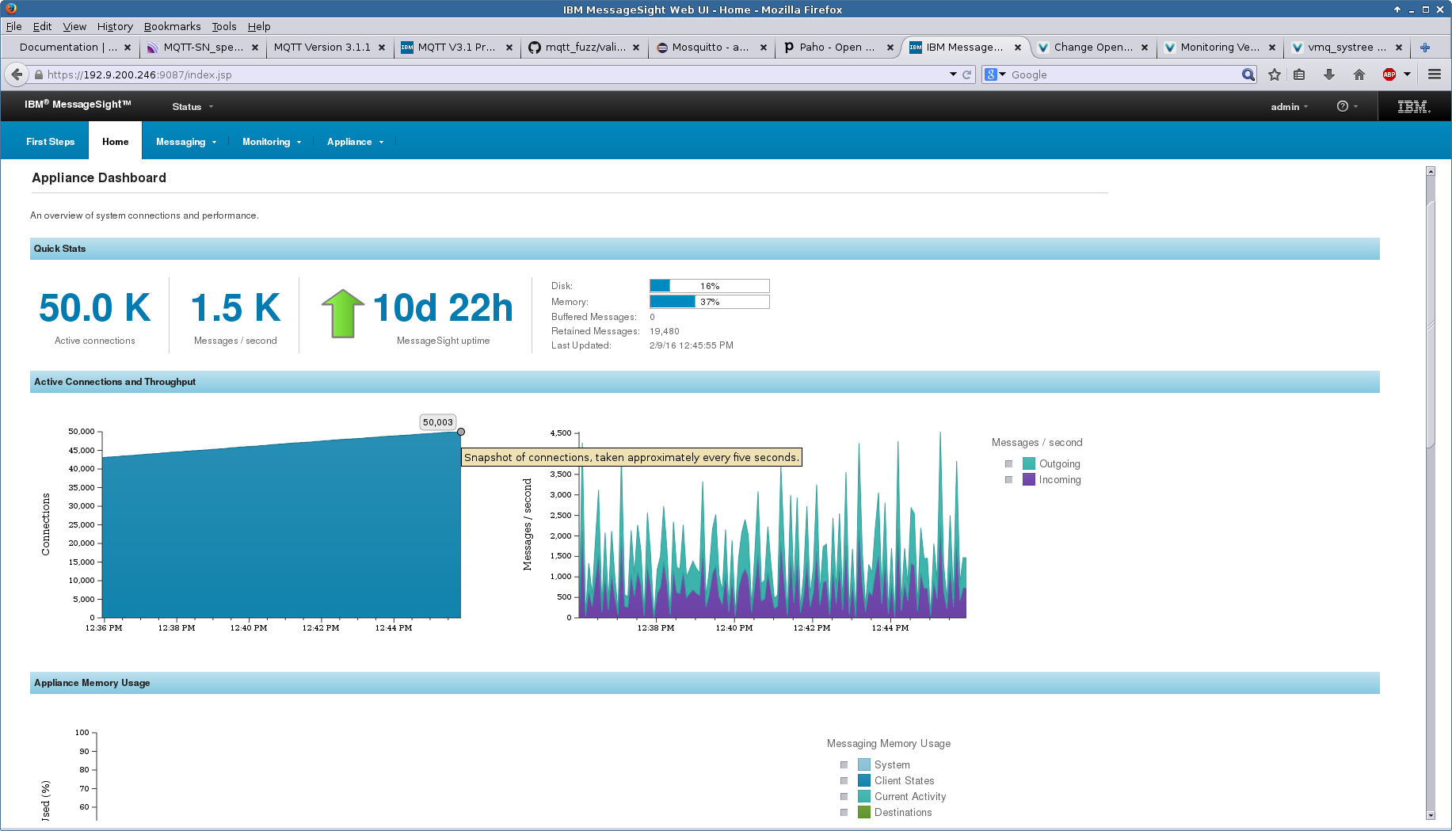The width and height of the screenshot is (1452, 831).
Task: Open the admin user dropdown
Action: (x=1289, y=106)
